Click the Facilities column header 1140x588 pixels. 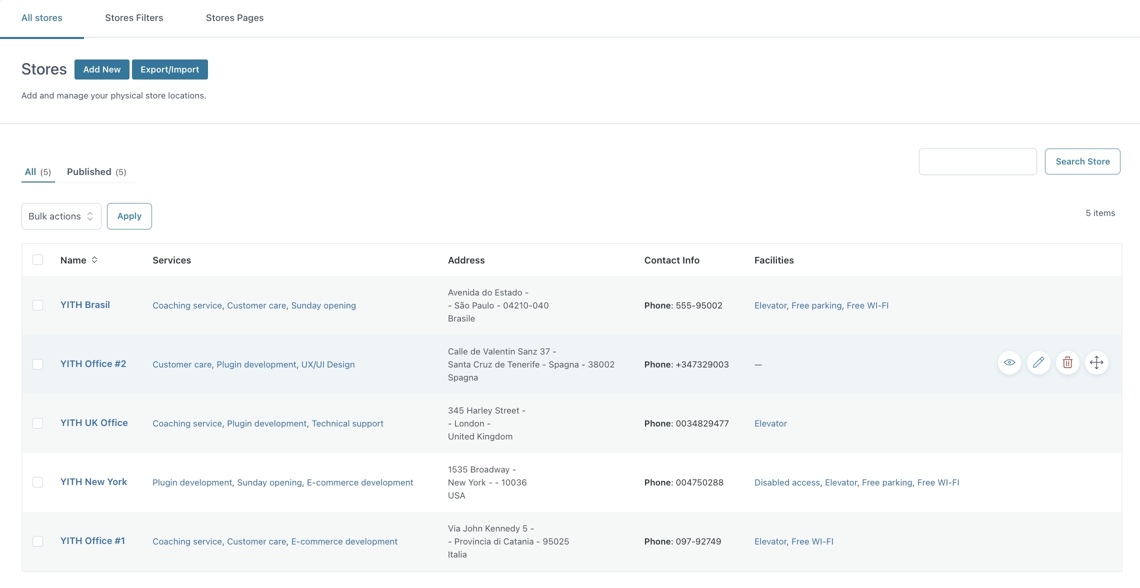pyautogui.click(x=774, y=260)
